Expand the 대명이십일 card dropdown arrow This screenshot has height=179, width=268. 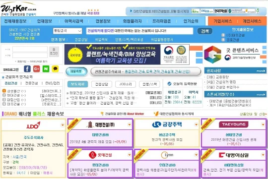263,155
